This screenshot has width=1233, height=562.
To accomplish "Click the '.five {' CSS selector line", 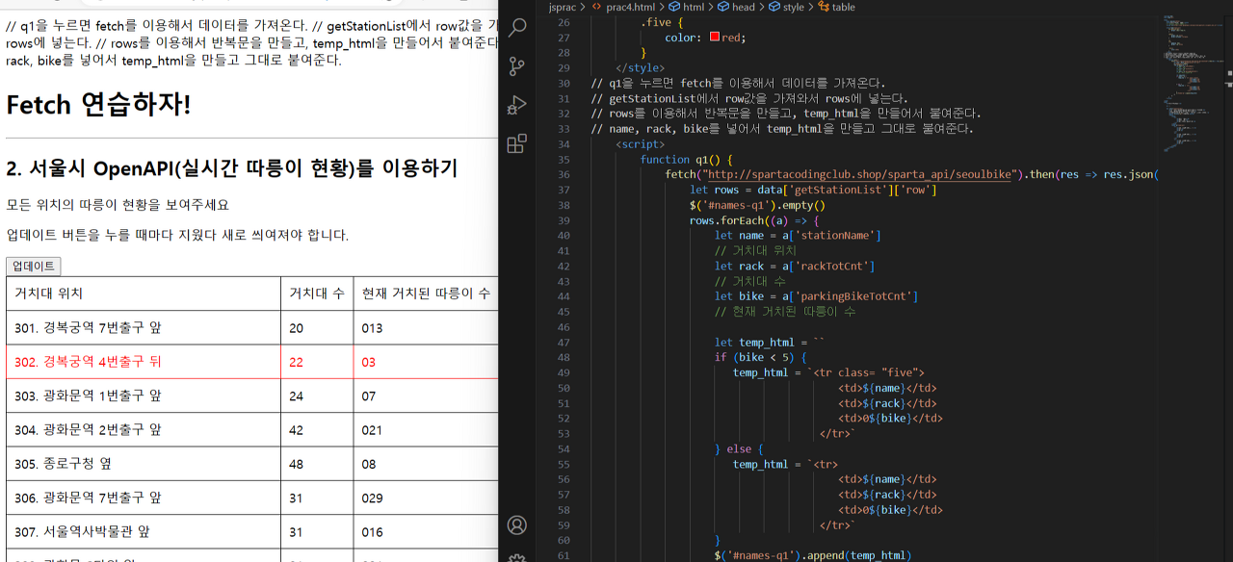I will point(661,22).
